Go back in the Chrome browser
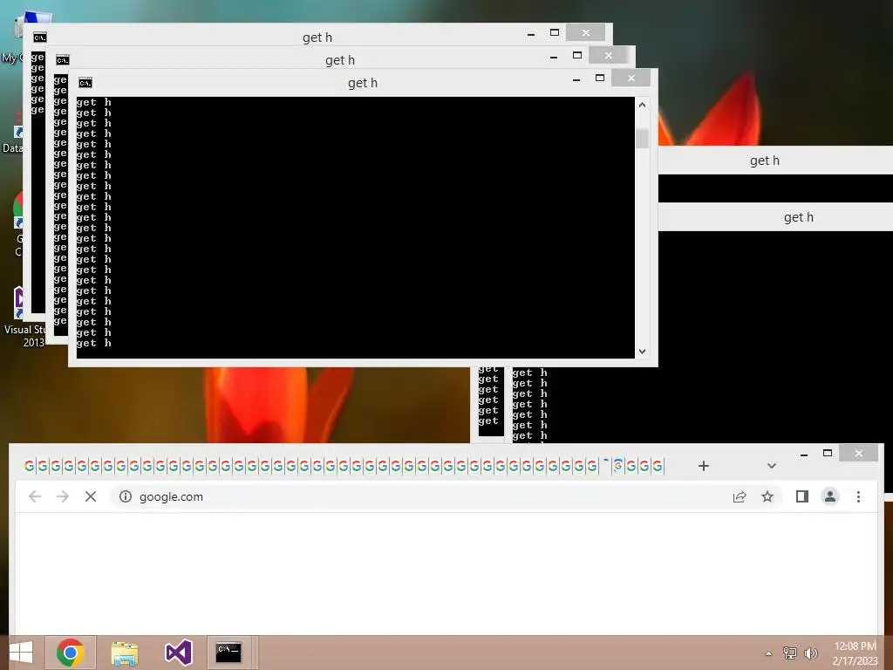Image resolution: width=893 pixels, height=670 pixels. pyautogui.click(x=35, y=496)
